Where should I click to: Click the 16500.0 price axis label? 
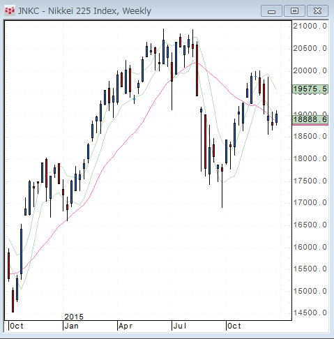pyautogui.click(x=310, y=225)
